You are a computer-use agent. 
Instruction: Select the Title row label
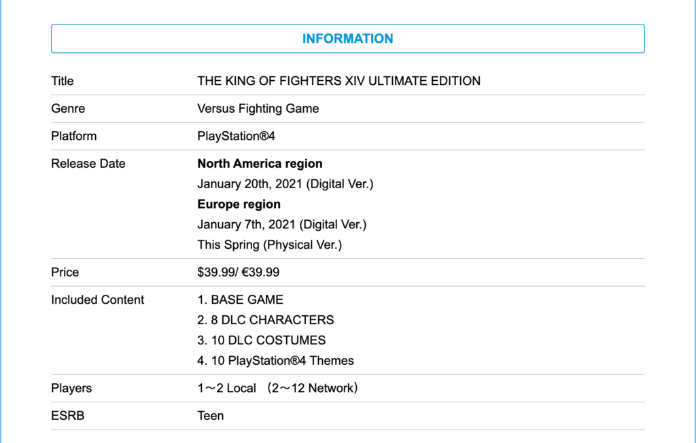tap(62, 81)
